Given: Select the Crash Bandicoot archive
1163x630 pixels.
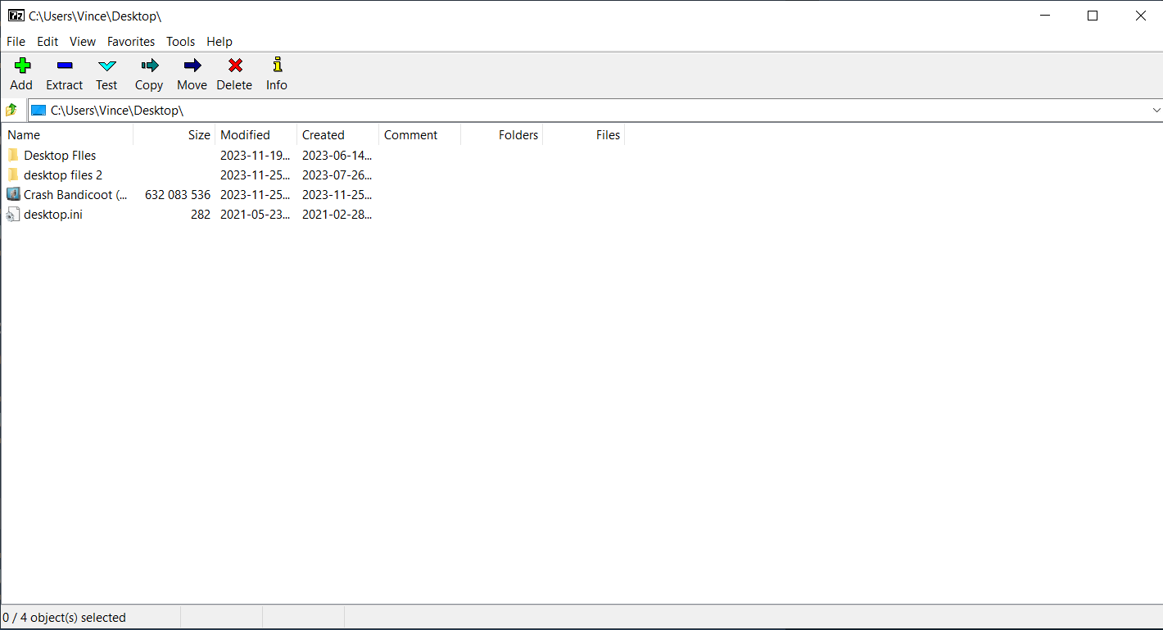Looking at the screenshot, I should point(74,194).
